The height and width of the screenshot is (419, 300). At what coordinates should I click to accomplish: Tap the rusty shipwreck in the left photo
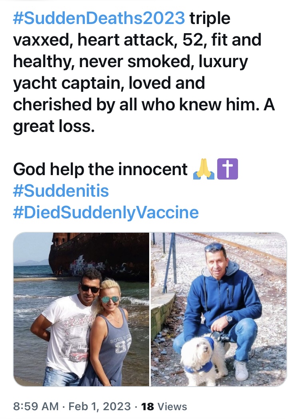pyautogui.click(x=100, y=256)
